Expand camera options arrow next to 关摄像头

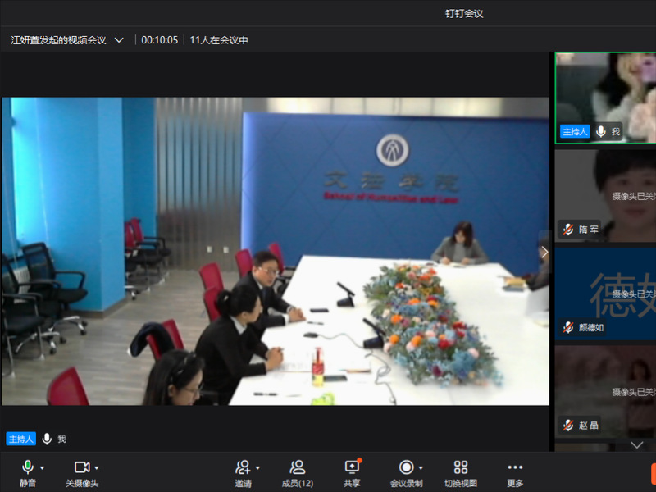(x=97, y=467)
